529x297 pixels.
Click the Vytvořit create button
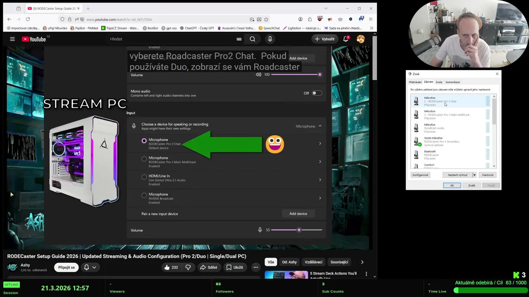(324, 39)
